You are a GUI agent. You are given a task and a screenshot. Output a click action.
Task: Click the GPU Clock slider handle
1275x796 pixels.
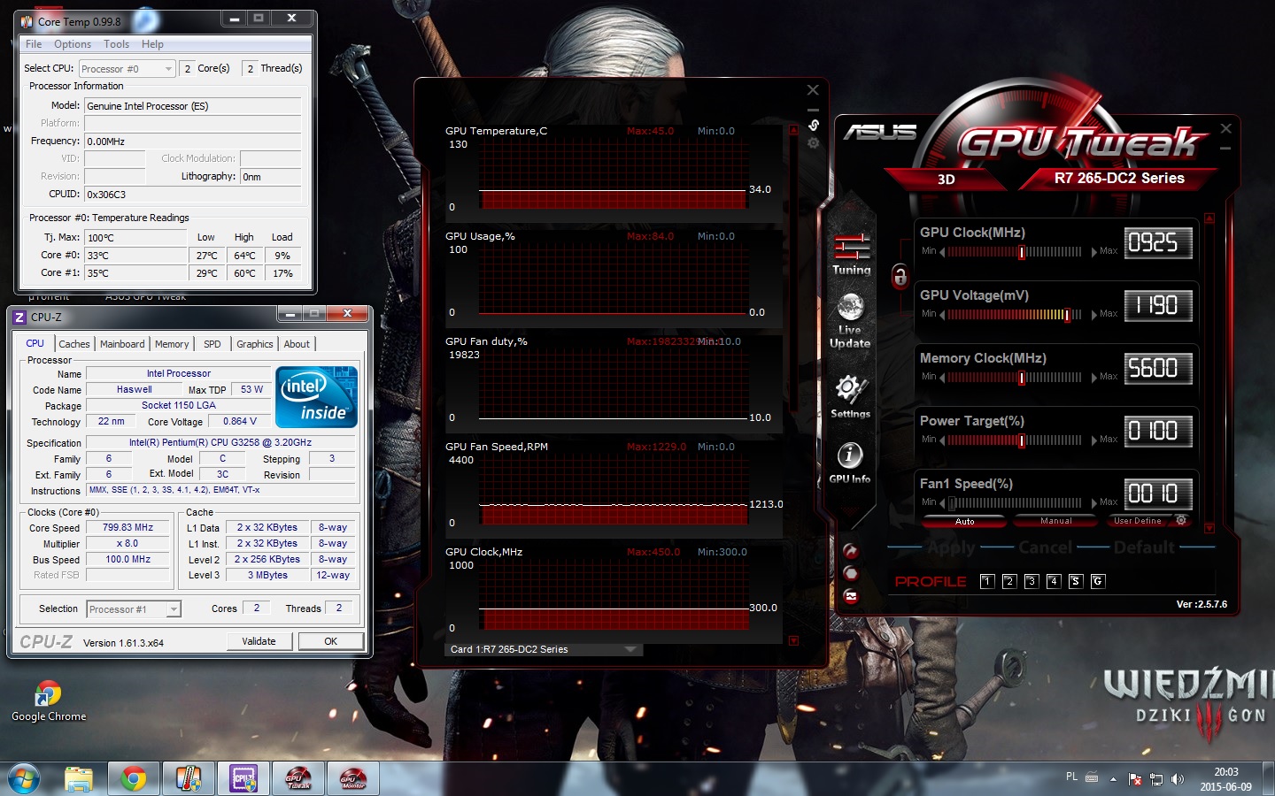coord(1021,252)
